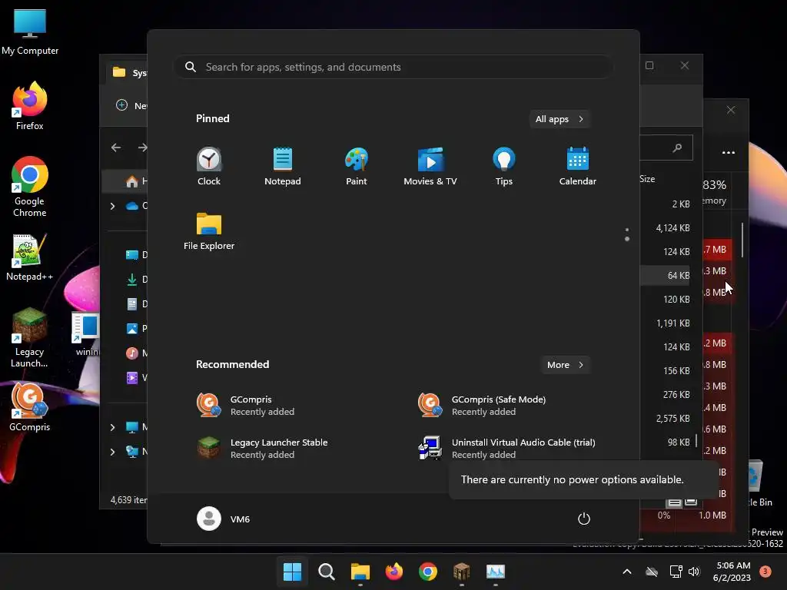
Task: Click the More button under Recommended
Action: coord(566,365)
